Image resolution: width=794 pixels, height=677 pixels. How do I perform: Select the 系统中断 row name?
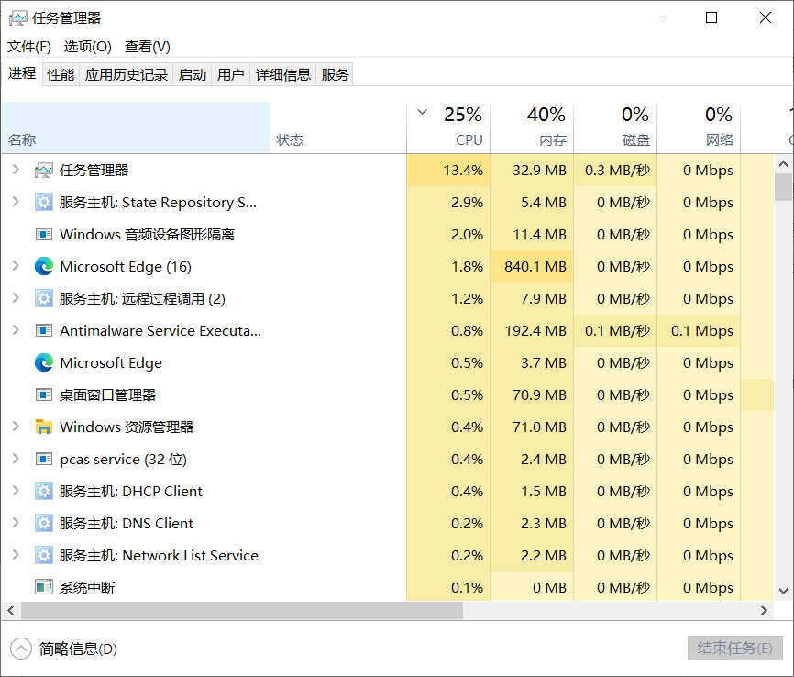click(87, 587)
